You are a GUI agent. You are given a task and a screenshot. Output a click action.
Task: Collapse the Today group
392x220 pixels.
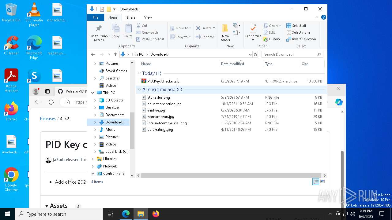coord(139,73)
